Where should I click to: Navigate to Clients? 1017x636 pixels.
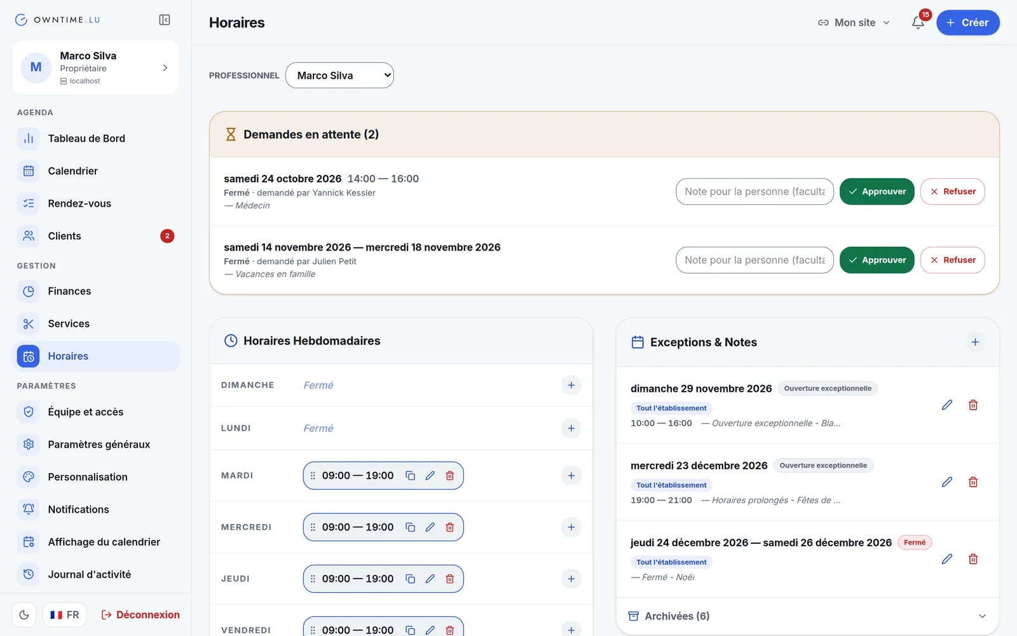pos(96,236)
